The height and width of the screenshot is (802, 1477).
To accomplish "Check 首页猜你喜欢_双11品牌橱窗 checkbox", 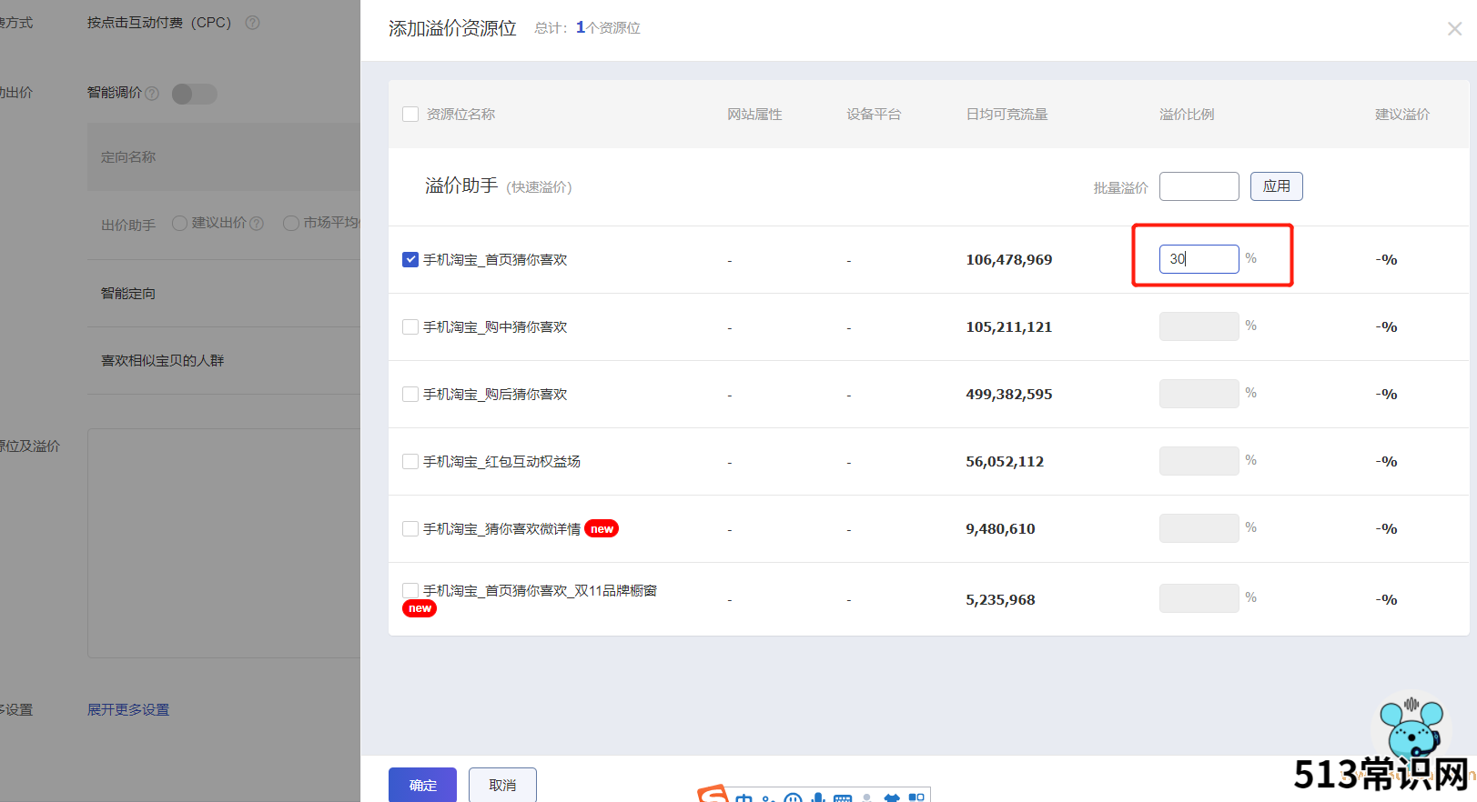I will (x=410, y=591).
